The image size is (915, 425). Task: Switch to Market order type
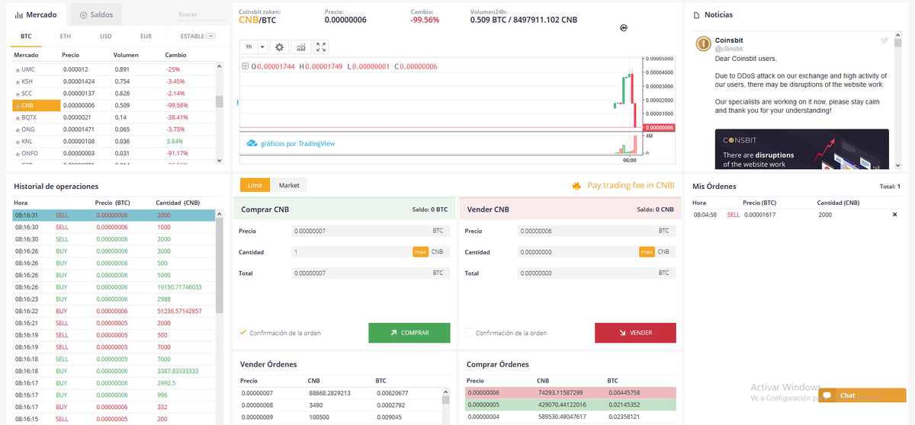(289, 185)
